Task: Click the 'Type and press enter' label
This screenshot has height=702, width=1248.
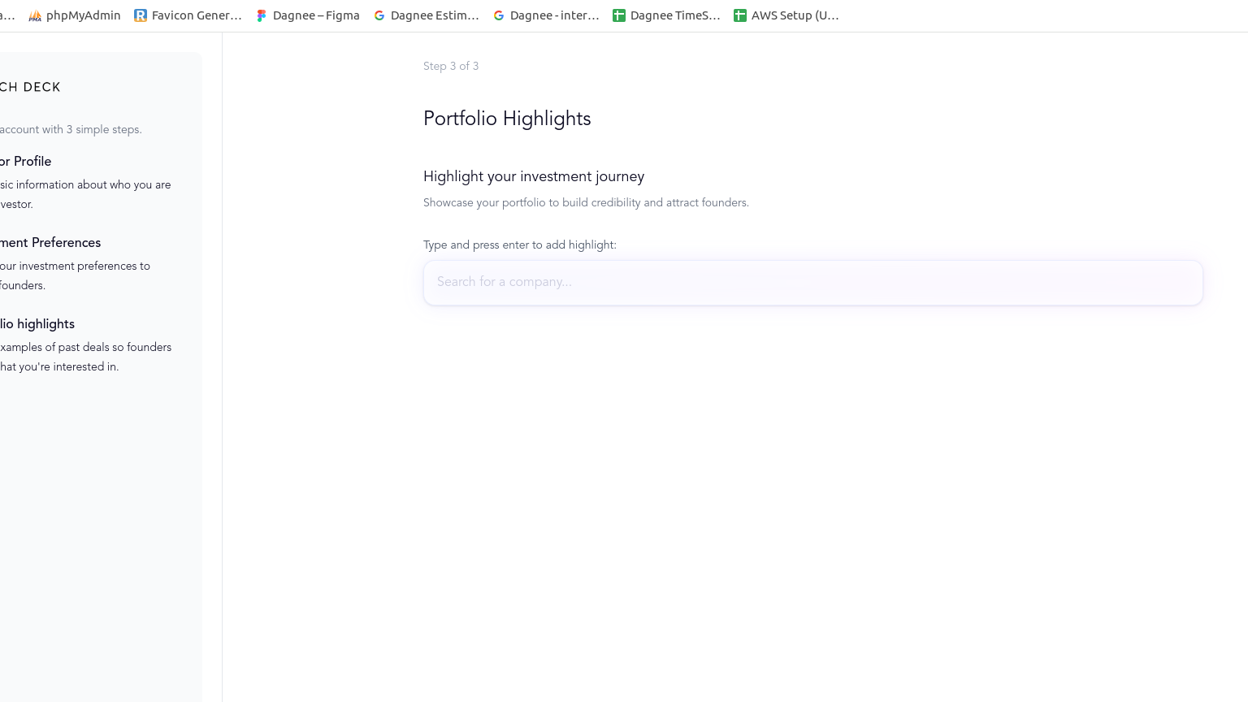Action: (520, 245)
